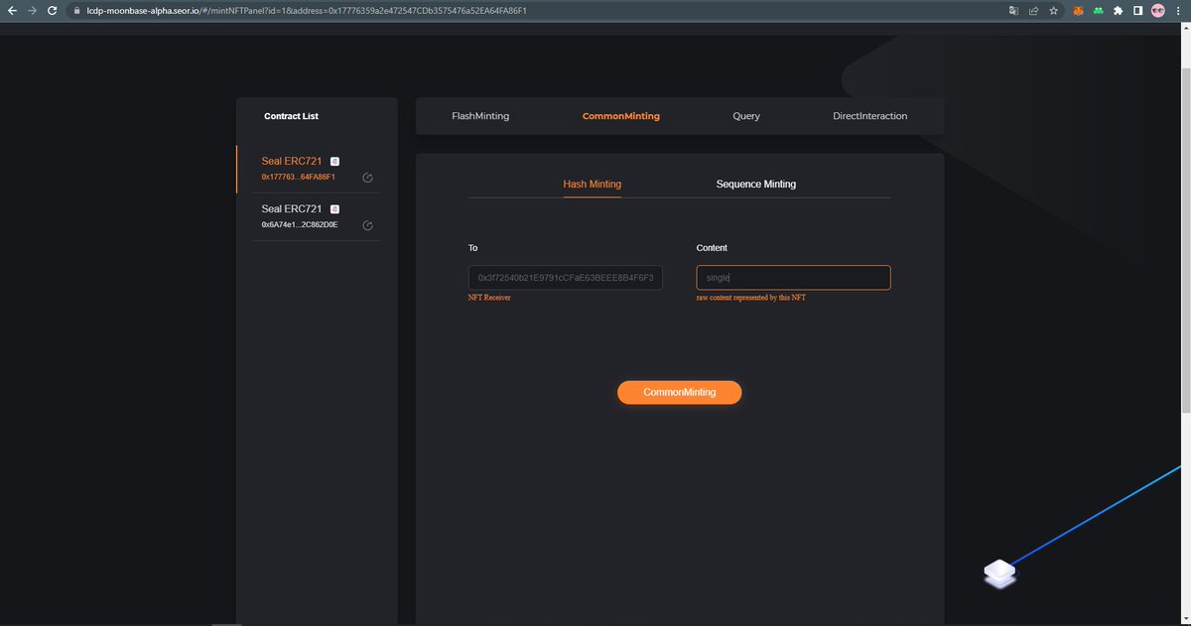Bookmark this page with the star

point(1053,10)
